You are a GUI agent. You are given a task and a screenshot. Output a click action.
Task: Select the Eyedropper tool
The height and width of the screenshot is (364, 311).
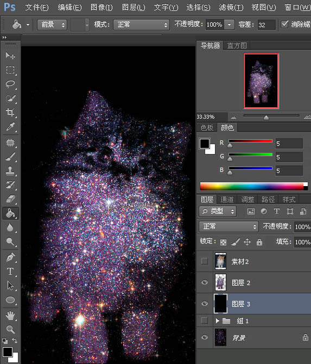coord(10,127)
